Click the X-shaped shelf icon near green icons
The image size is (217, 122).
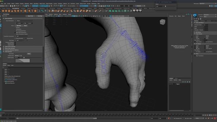pyautogui.click(x=131, y=11)
